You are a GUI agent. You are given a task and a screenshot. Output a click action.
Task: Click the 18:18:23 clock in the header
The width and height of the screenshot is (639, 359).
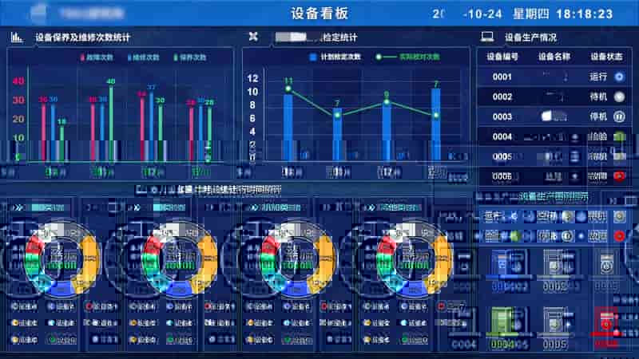(585, 14)
